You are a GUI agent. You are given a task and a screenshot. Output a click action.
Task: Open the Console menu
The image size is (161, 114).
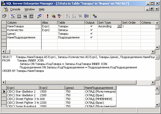pyautogui.click(x=15, y=9)
